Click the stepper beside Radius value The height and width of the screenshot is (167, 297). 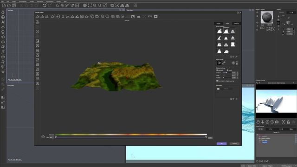pyautogui.click(x=238, y=73)
